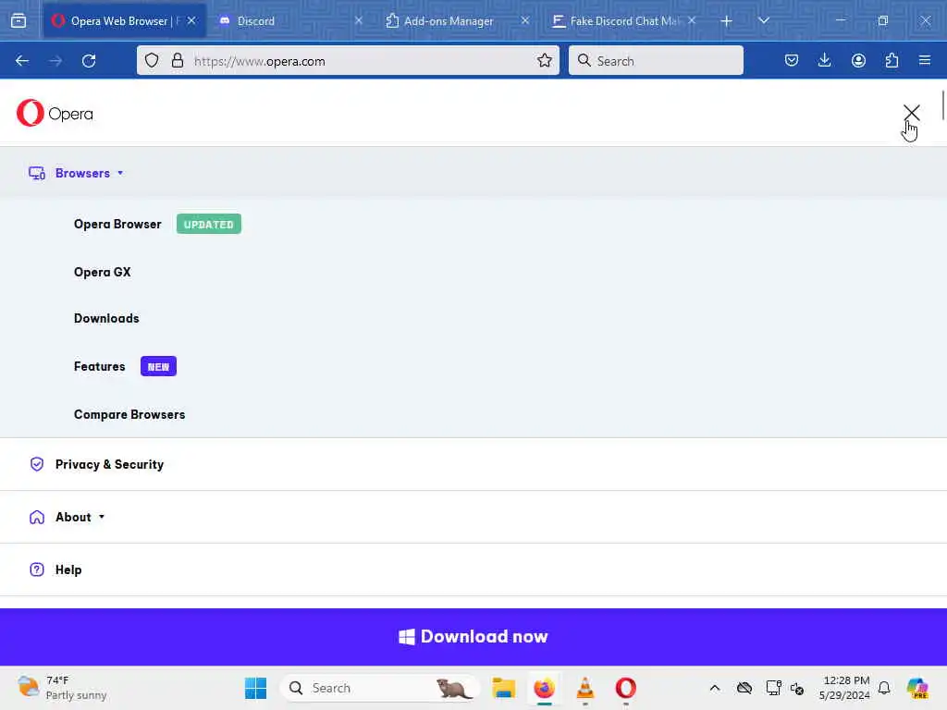This screenshot has width=947, height=710.
Task: Click the browser forward arrow
Action: 55,60
